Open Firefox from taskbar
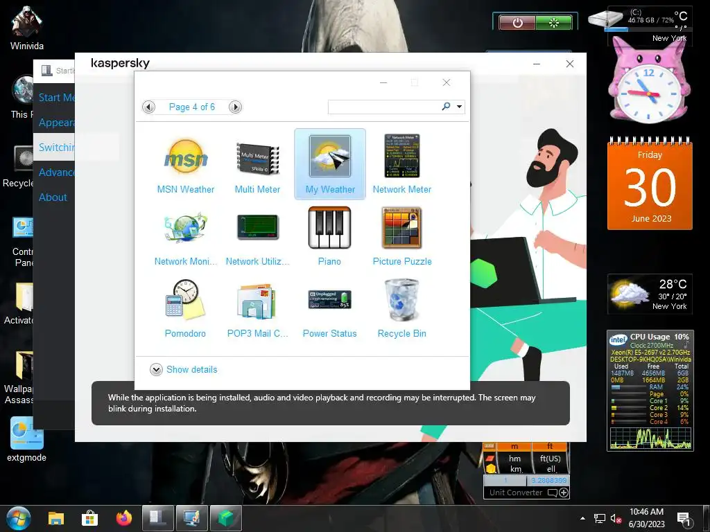The width and height of the screenshot is (710, 532). coord(123,518)
